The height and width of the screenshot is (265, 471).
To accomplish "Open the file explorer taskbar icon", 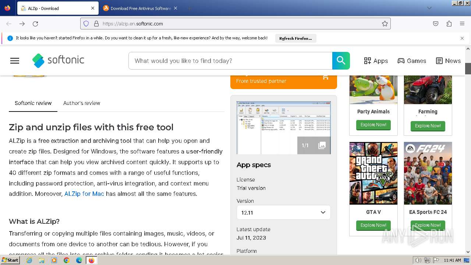I will coord(42,260).
